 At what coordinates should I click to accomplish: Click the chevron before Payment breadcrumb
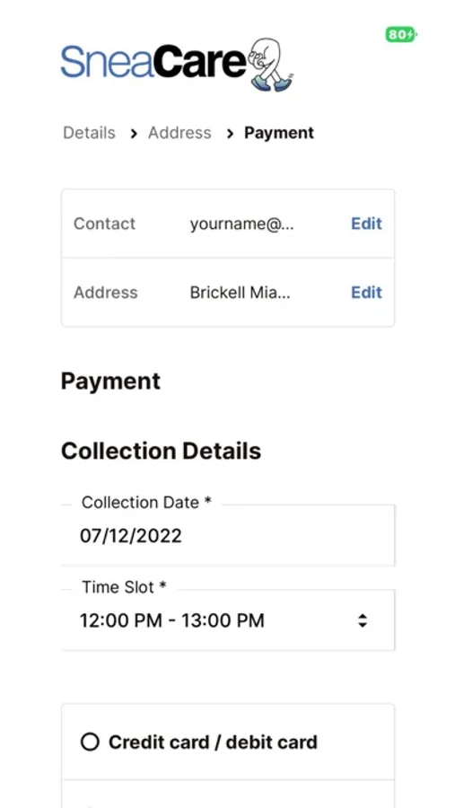tap(230, 134)
